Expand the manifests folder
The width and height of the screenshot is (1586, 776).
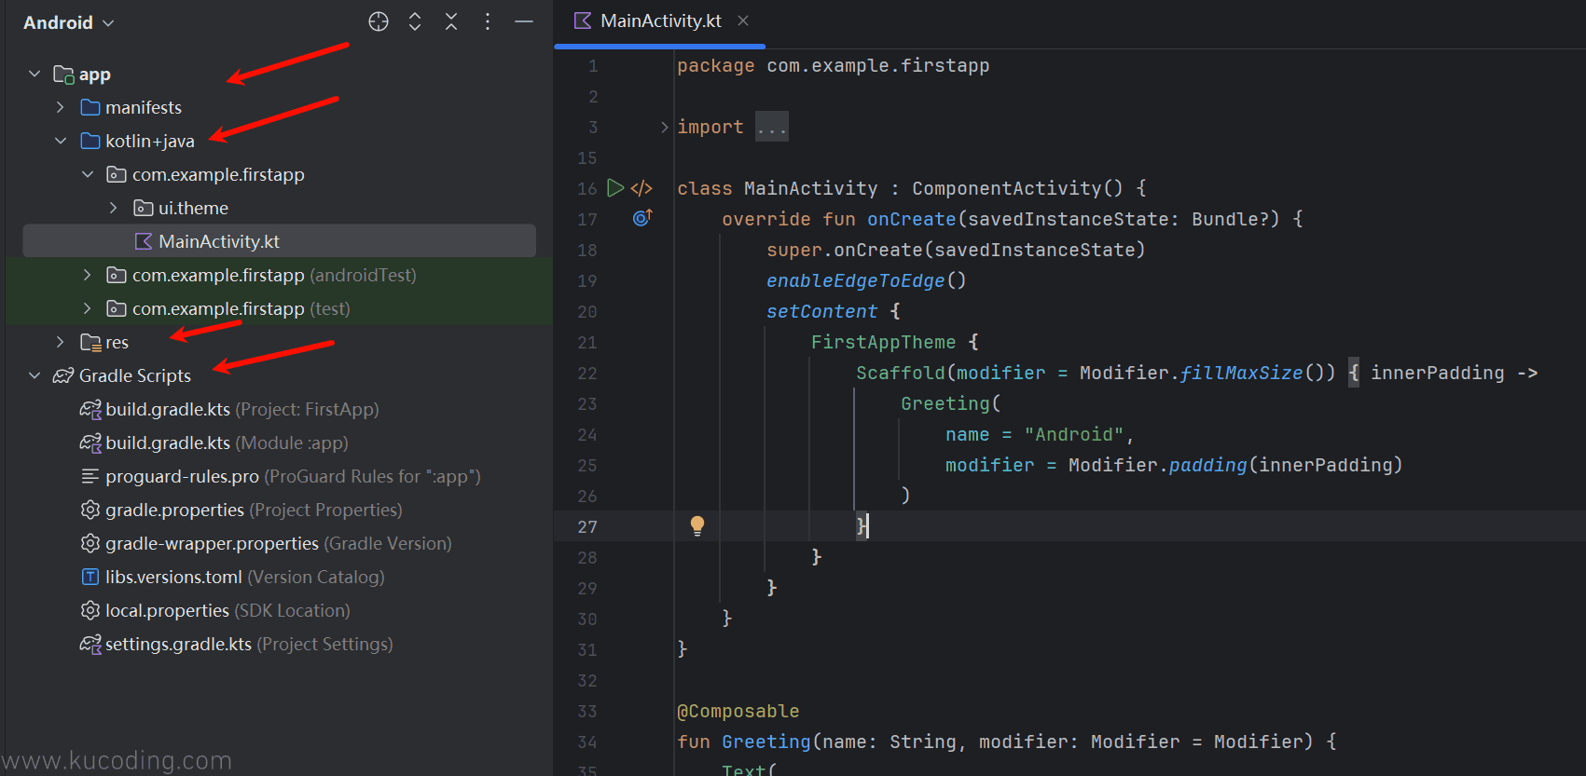pyautogui.click(x=61, y=107)
